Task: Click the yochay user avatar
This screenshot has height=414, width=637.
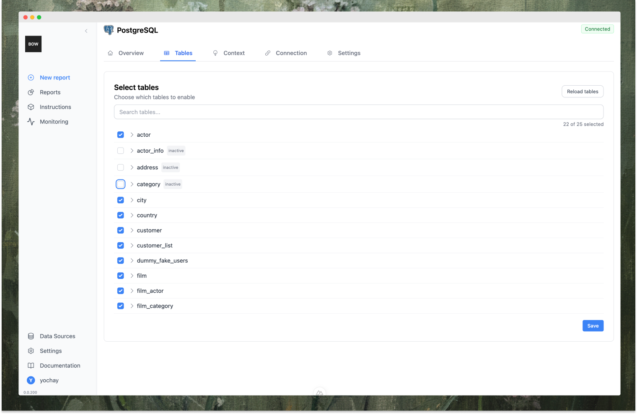Action: [x=31, y=380]
